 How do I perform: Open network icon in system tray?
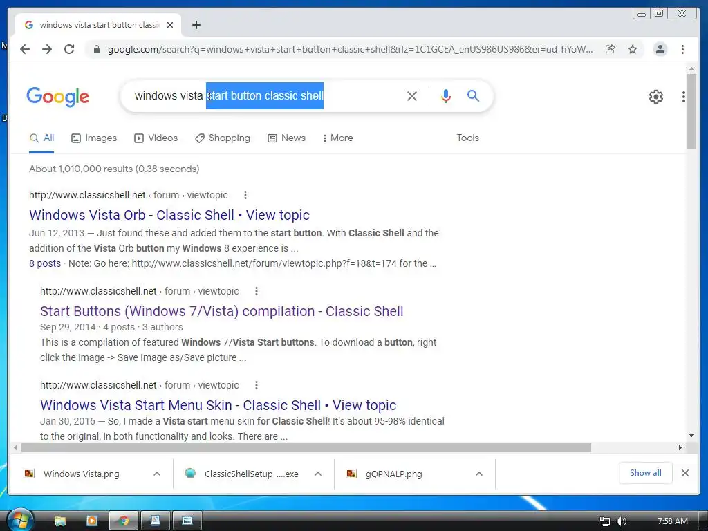point(604,521)
